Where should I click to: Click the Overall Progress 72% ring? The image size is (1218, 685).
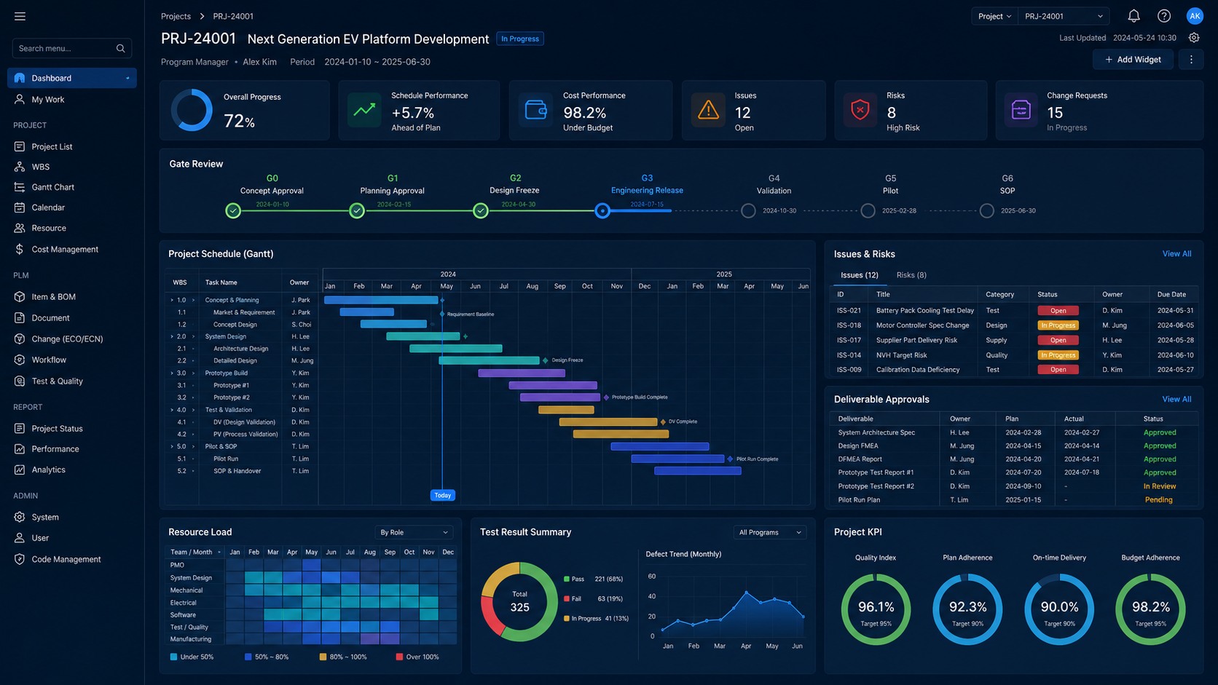[192, 111]
